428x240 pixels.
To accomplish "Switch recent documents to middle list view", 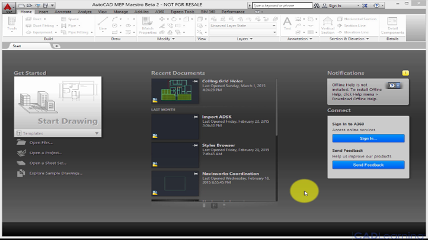I will click(214, 206).
